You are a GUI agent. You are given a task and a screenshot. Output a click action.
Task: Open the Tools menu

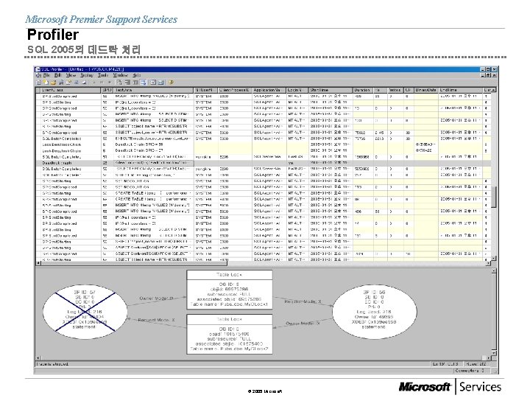[103, 75]
